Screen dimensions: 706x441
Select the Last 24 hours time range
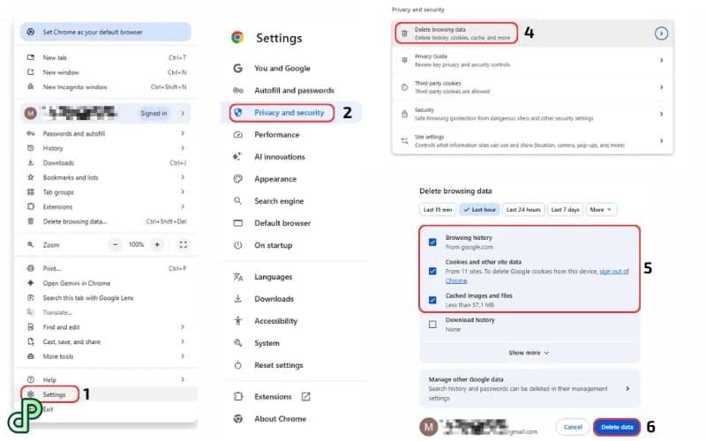[523, 210]
